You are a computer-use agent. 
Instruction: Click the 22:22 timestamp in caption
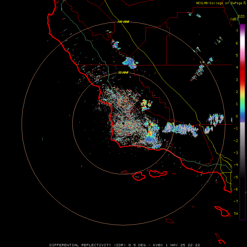tap(194, 245)
